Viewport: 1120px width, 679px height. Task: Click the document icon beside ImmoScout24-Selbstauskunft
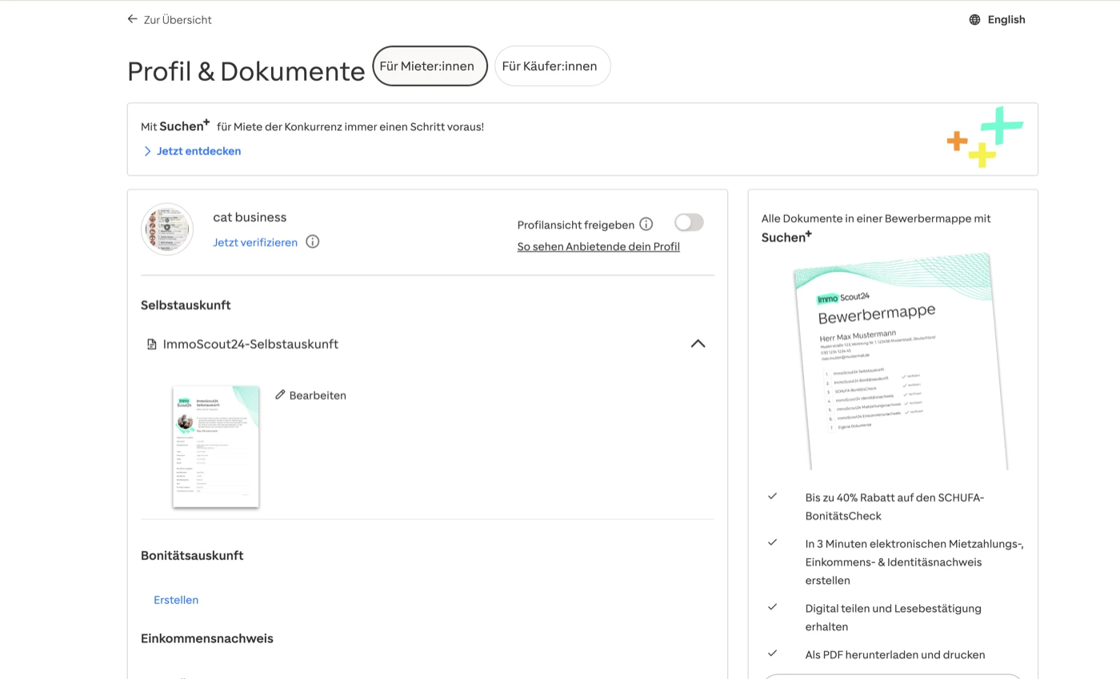[x=151, y=344]
